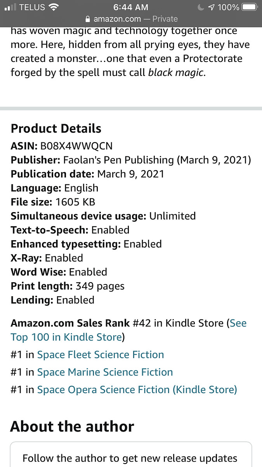Image resolution: width=262 pixels, height=467 pixels.
Task: Tap the 6:44 AM clock
Action: pyautogui.click(x=130, y=7)
